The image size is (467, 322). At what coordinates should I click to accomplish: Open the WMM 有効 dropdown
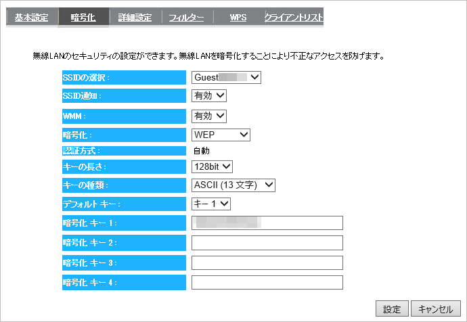point(209,116)
